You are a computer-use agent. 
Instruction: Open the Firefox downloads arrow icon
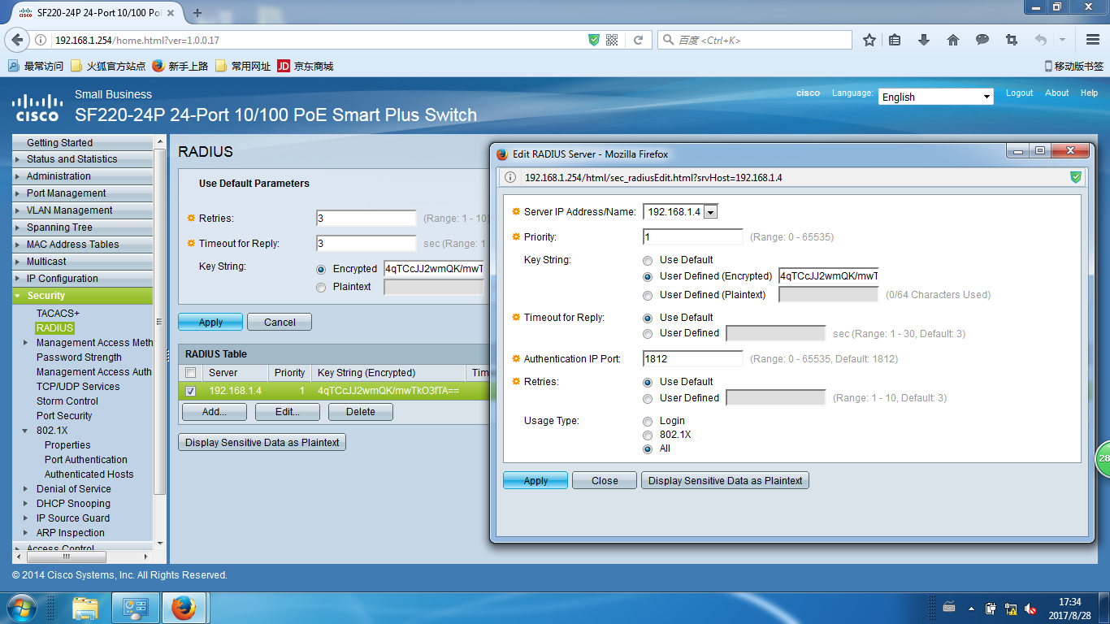[924, 40]
